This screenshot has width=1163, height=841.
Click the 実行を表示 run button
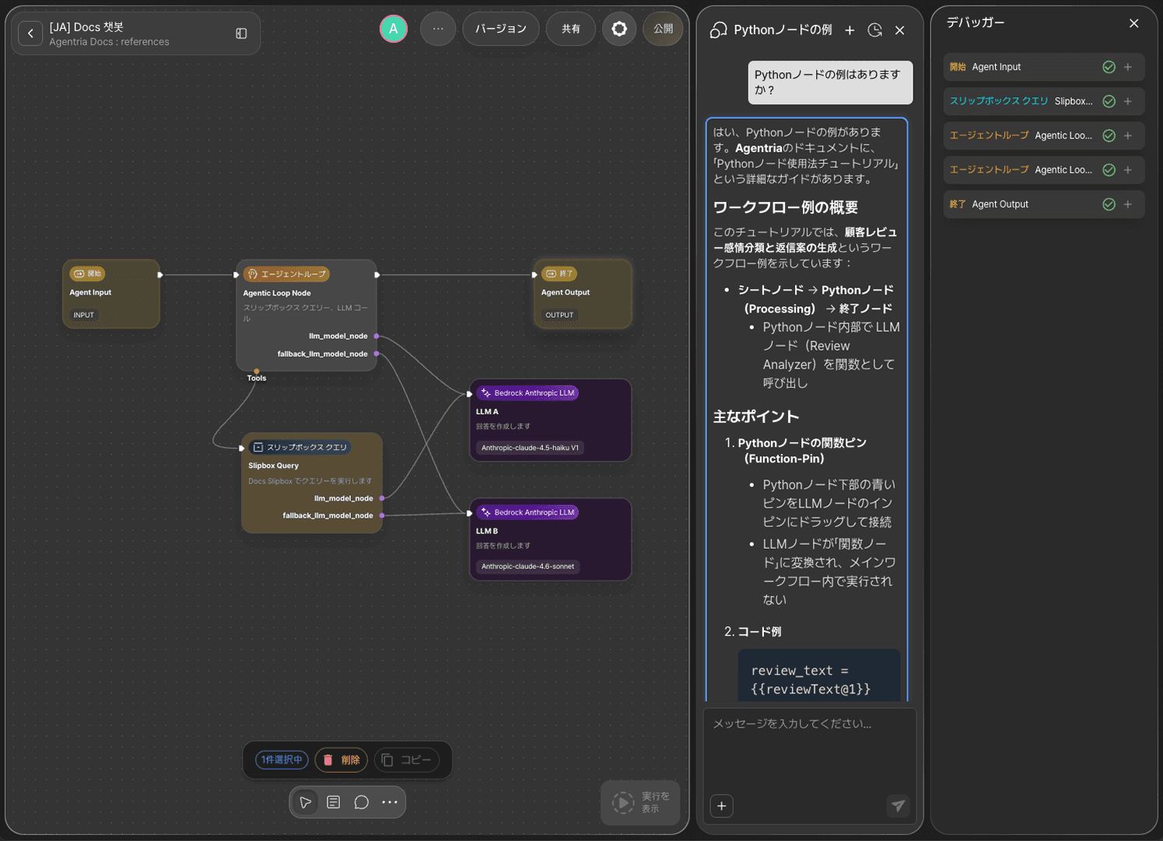click(x=641, y=802)
